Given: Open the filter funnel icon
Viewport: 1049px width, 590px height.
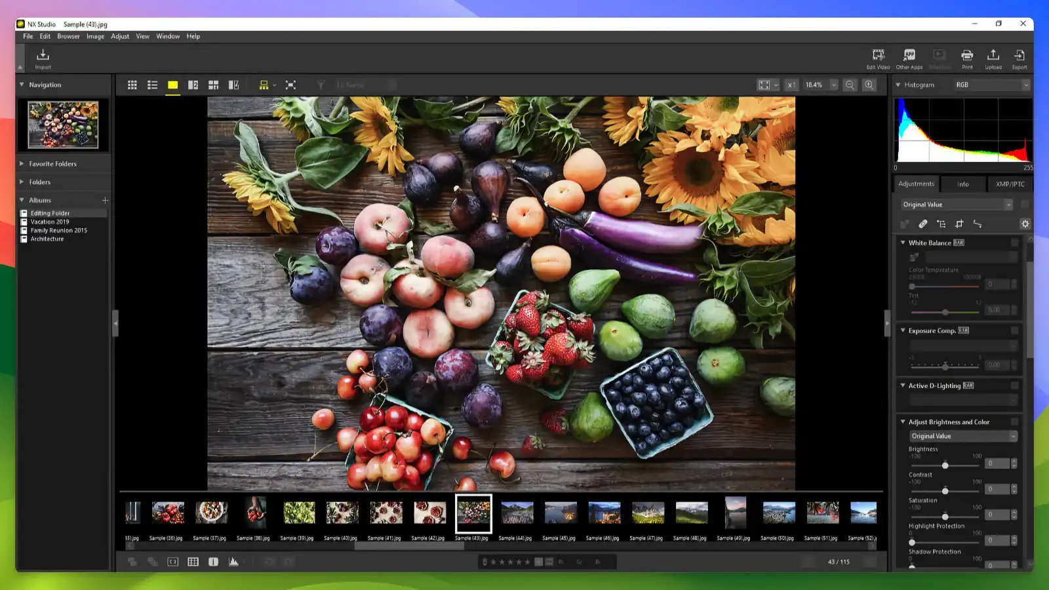Looking at the screenshot, I should coord(320,85).
